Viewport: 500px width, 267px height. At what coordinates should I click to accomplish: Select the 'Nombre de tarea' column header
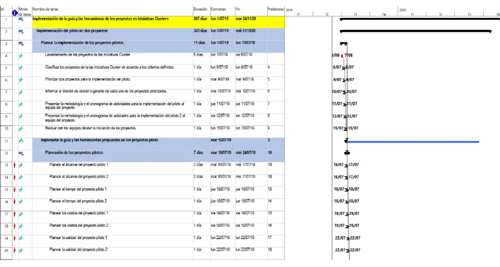(x=112, y=11)
